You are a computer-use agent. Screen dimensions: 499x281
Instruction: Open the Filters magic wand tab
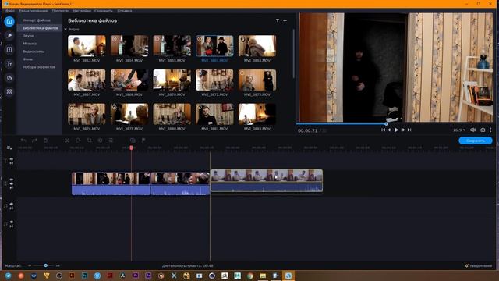[x=9, y=36]
